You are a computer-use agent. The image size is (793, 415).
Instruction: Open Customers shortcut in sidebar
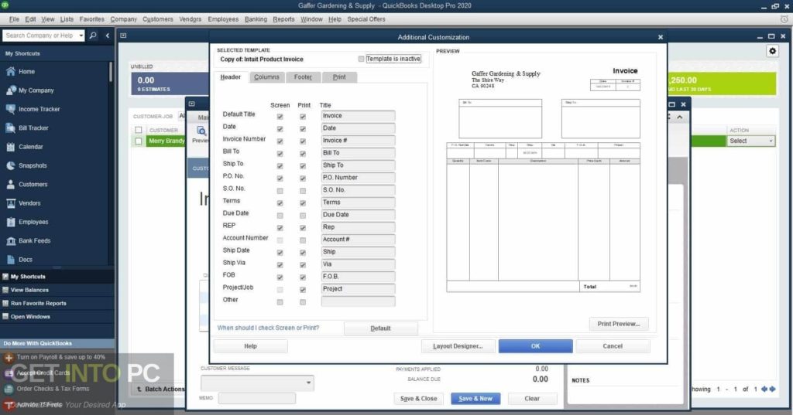[x=33, y=184]
